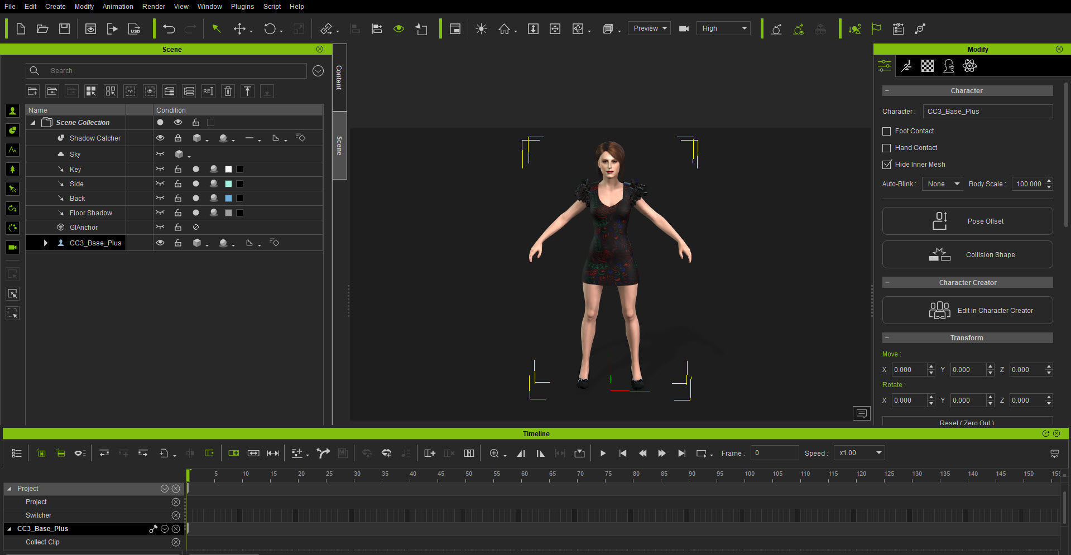
Task: Open the atom Physics tab in Modify
Action: point(970,66)
